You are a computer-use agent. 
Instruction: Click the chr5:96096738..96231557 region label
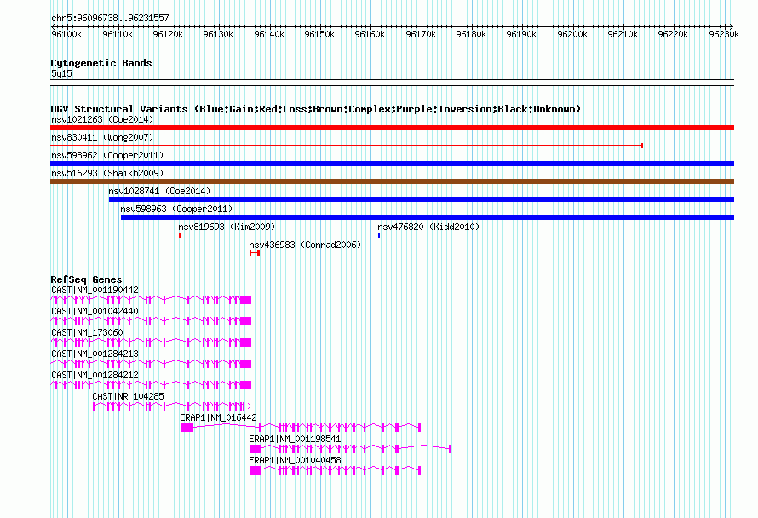tap(110, 18)
